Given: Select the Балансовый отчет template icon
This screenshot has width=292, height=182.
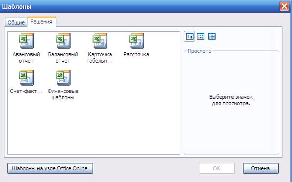Looking at the screenshot, I should 63,41.
